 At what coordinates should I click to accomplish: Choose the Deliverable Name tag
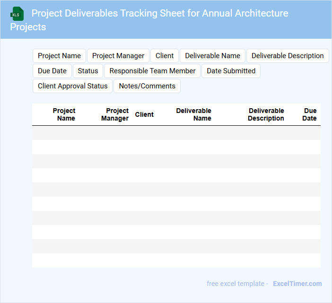tap(212, 56)
